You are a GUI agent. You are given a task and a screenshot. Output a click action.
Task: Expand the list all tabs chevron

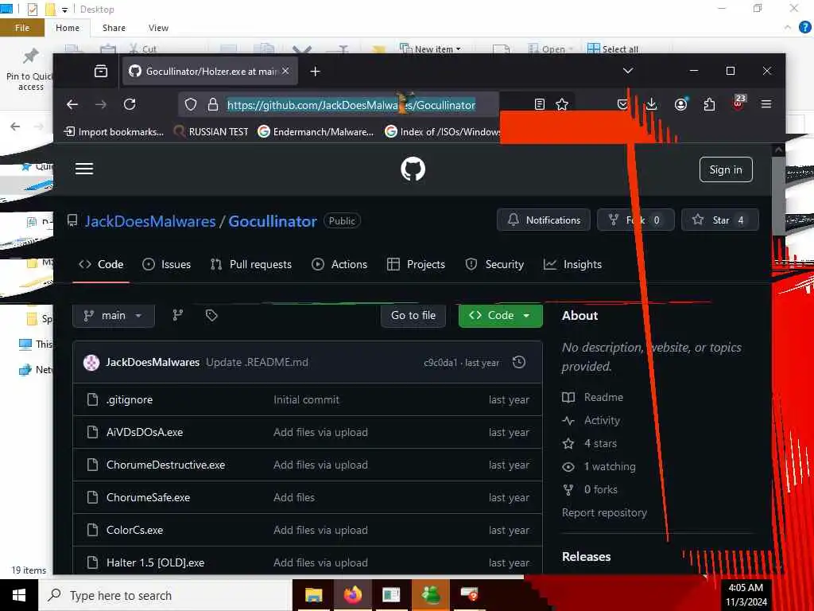click(x=628, y=71)
